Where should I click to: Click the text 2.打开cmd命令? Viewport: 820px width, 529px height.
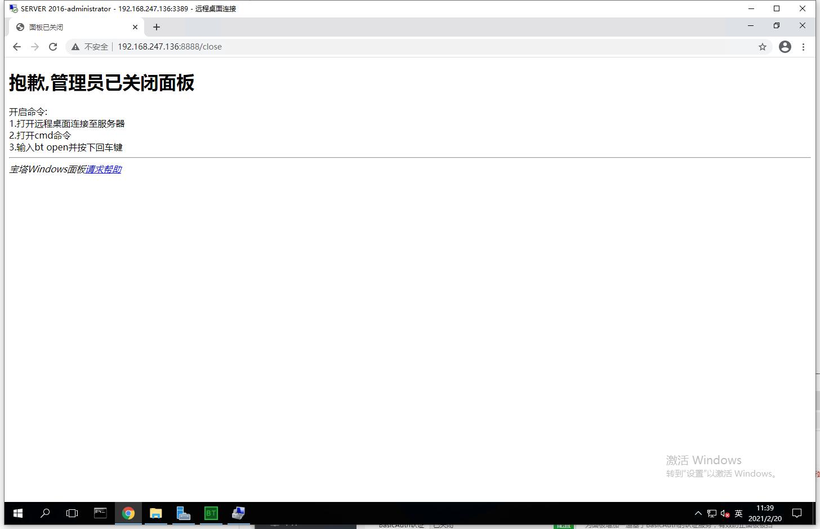40,136
